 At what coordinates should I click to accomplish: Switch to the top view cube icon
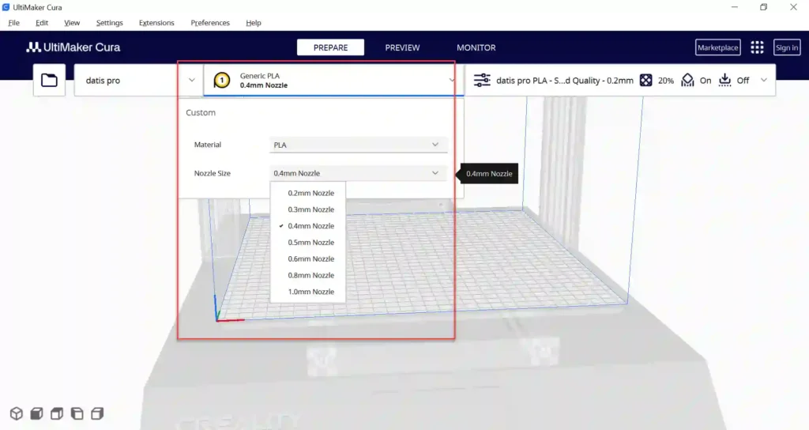point(57,413)
